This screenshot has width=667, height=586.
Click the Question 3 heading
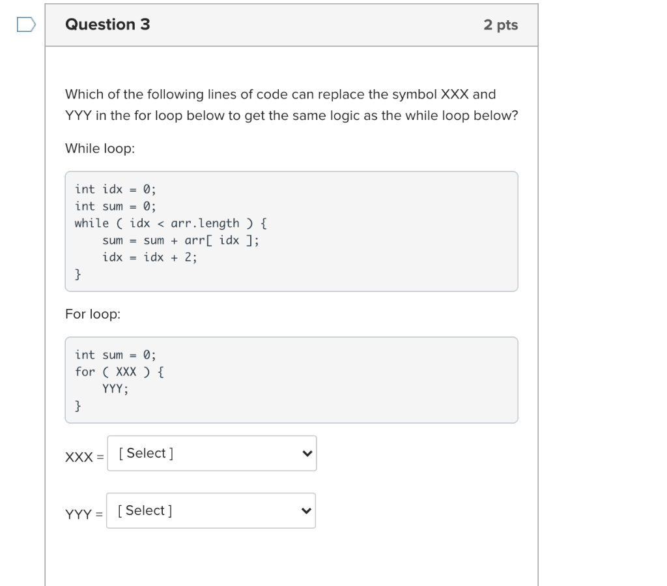107,25
